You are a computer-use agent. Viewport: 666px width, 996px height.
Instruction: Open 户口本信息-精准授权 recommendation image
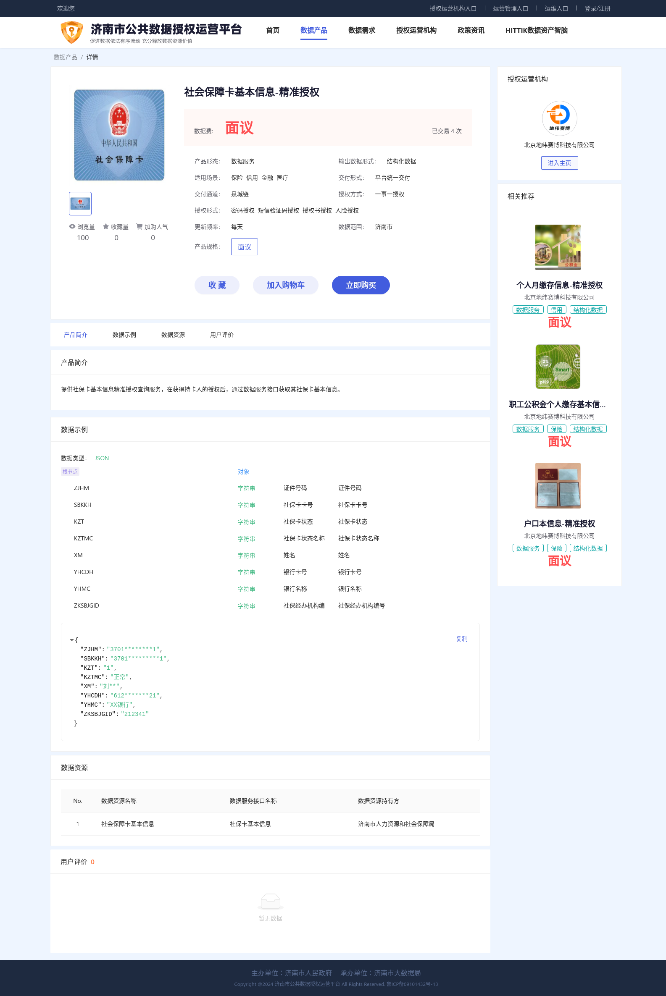click(x=558, y=486)
